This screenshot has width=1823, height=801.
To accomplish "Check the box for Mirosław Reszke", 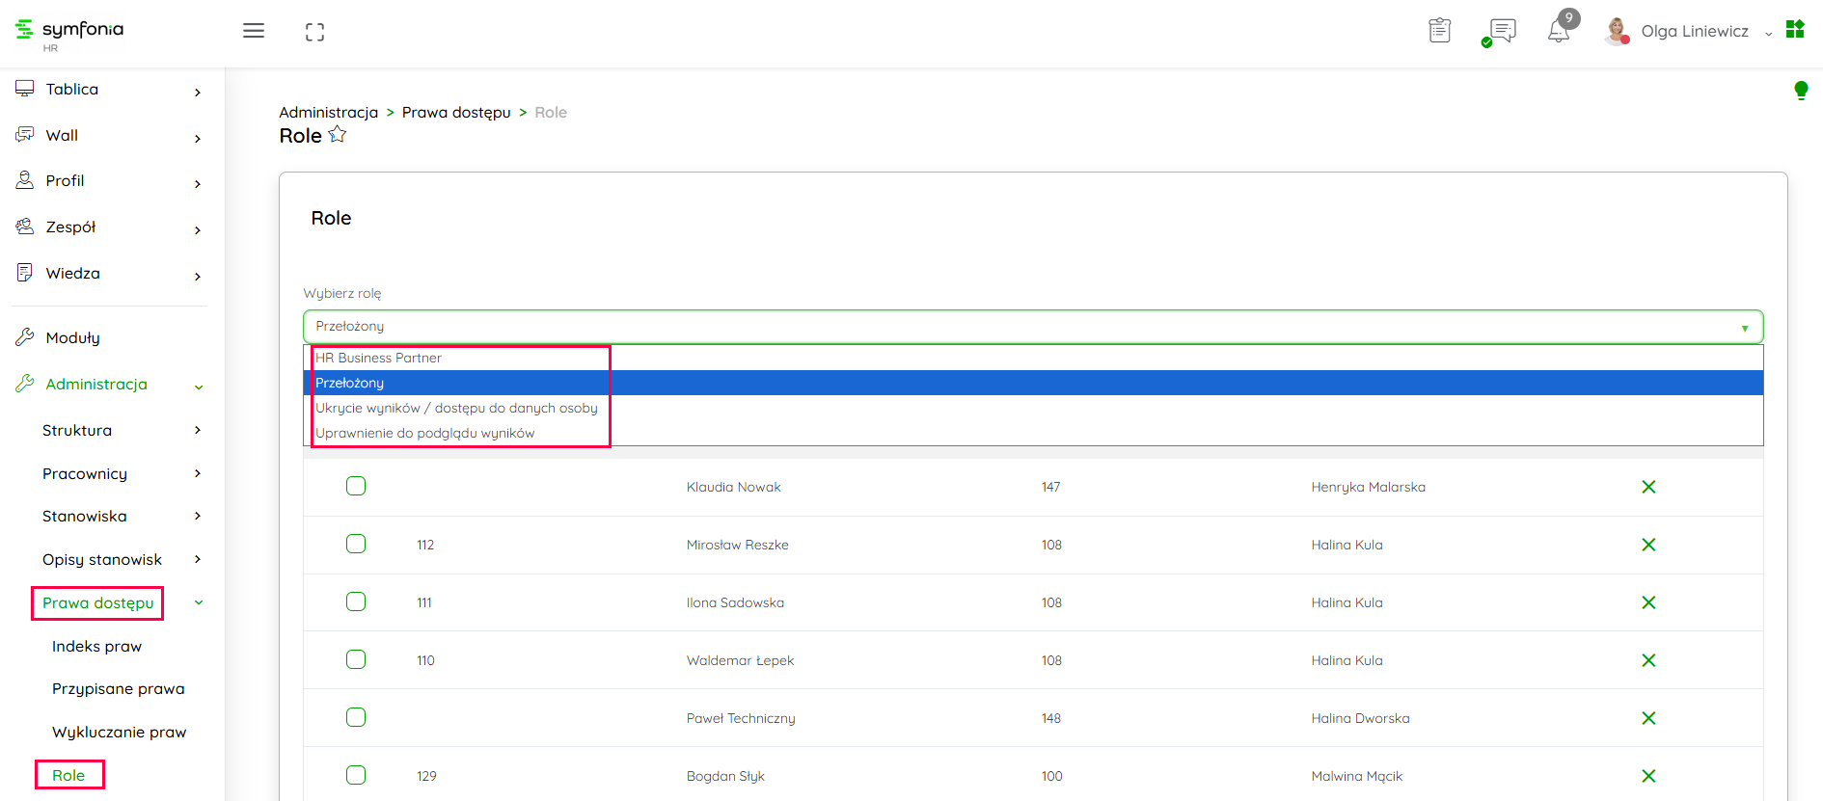I will tap(356, 544).
